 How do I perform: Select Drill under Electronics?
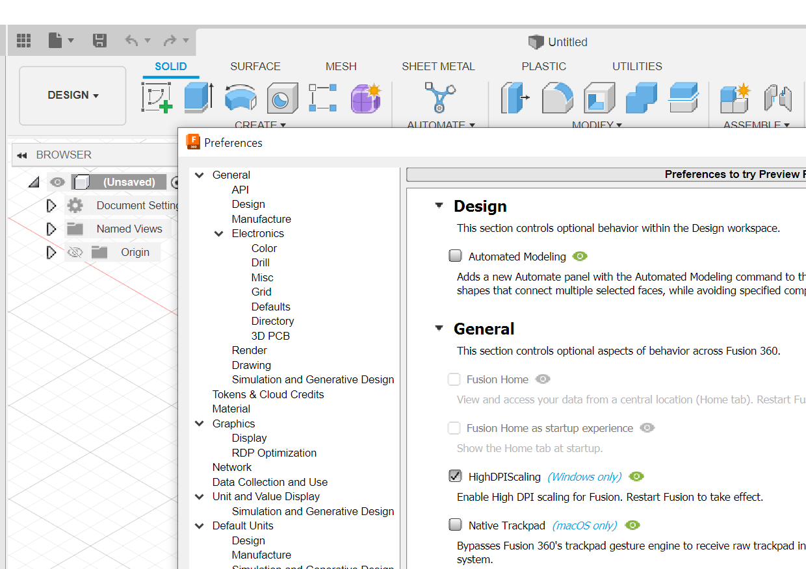pos(261,262)
